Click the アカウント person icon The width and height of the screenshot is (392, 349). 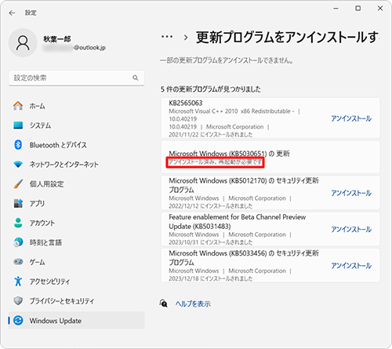click(x=18, y=223)
